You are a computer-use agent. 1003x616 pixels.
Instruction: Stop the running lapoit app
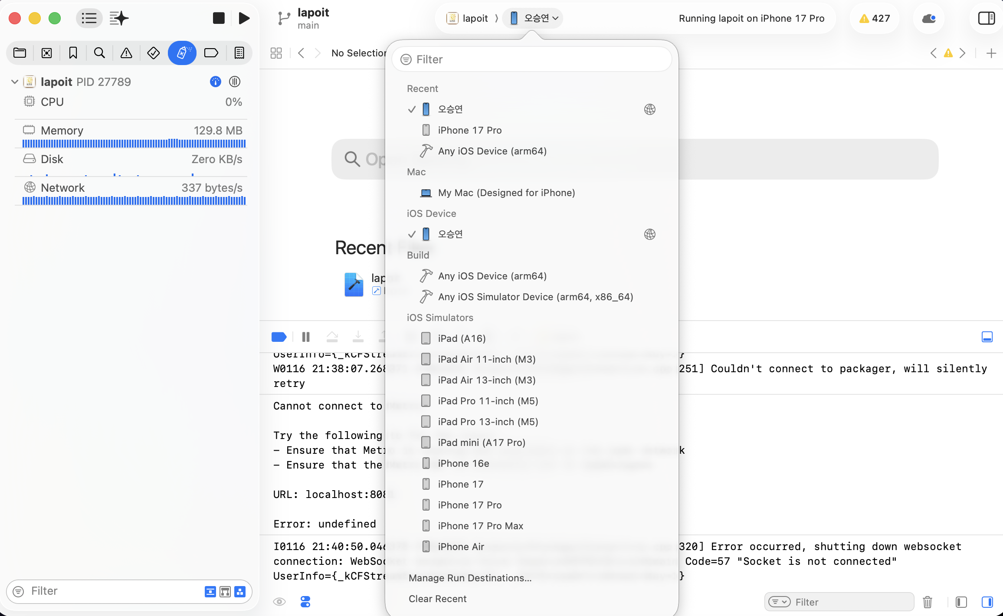219,18
